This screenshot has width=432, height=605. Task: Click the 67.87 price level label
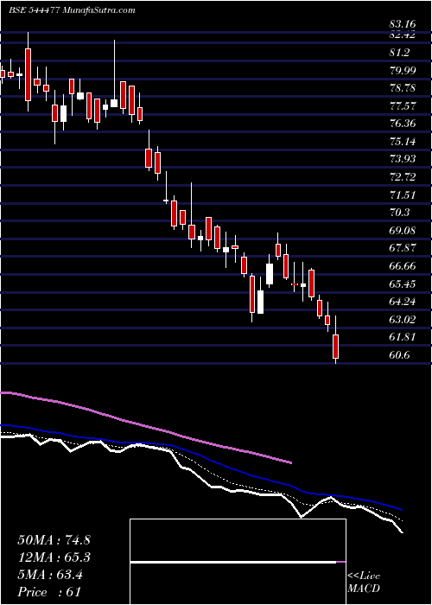pyautogui.click(x=403, y=248)
